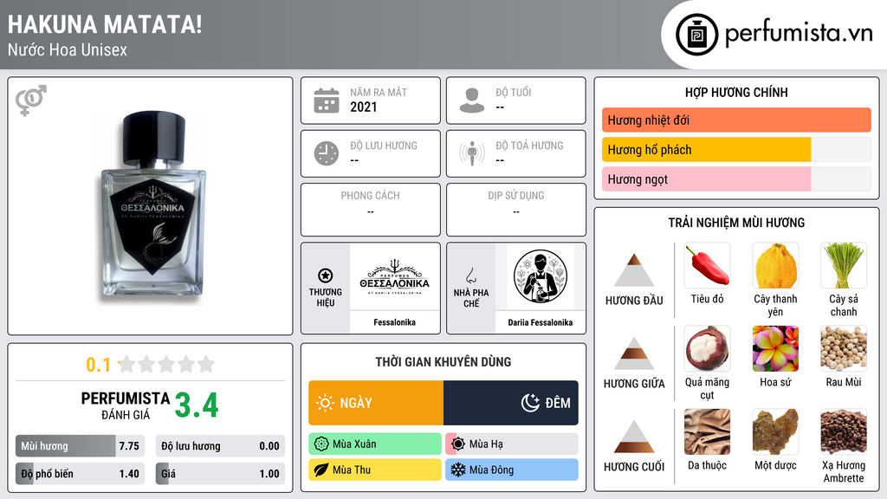Click the Da thuộc leather image
The width and height of the screenshot is (887, 499).
point(707,432)
